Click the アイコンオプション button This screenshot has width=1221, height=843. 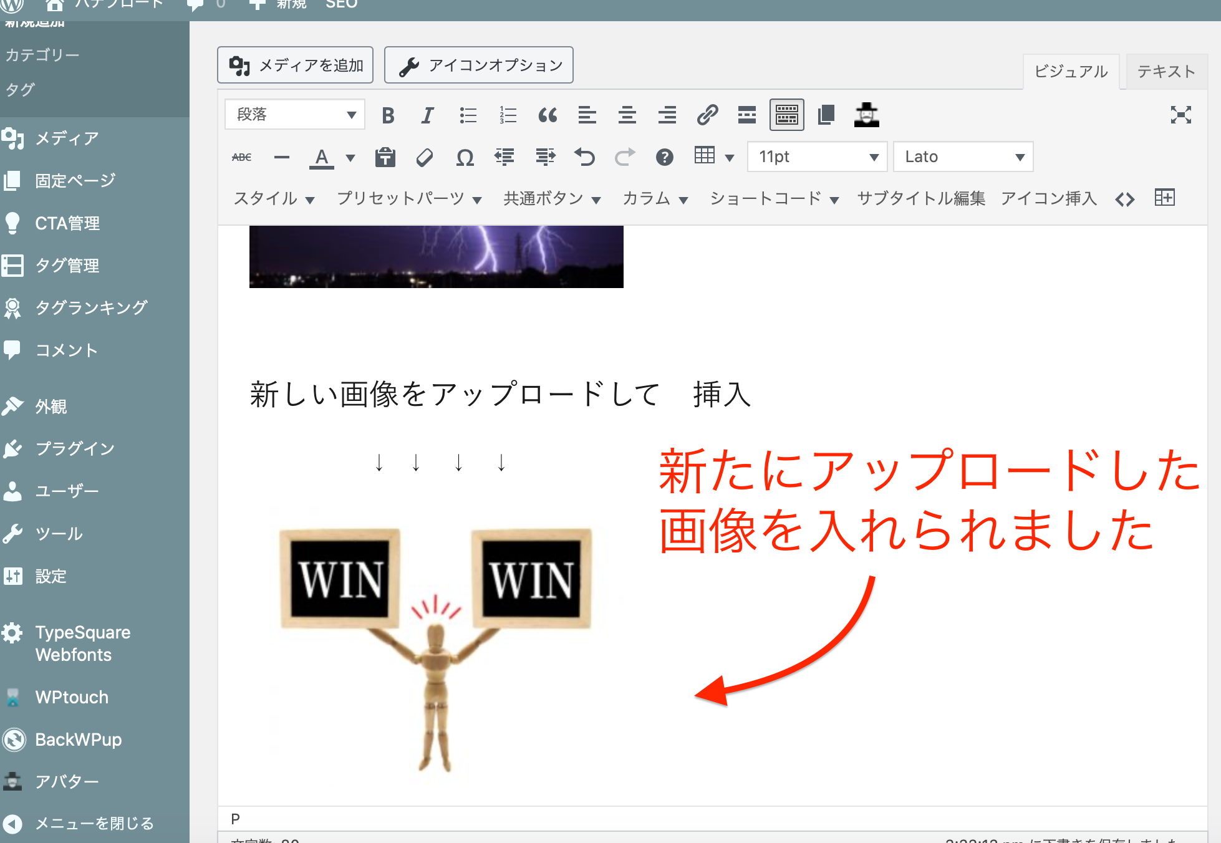pyautogui.click(x=479, y=65)
